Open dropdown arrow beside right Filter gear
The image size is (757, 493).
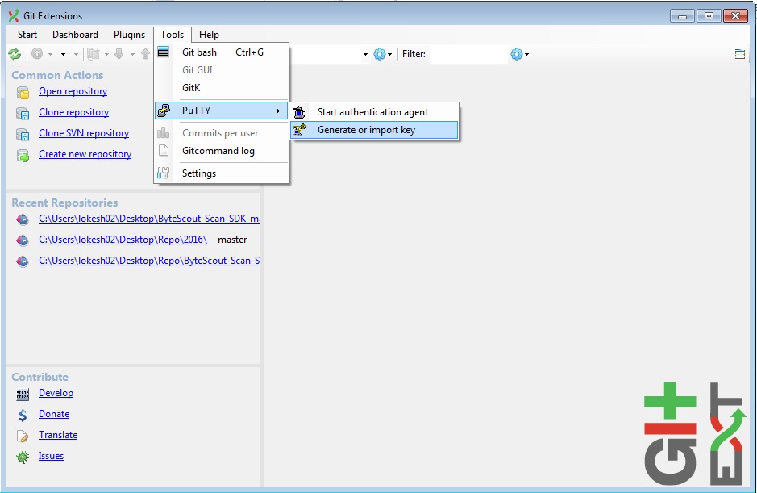526,55
